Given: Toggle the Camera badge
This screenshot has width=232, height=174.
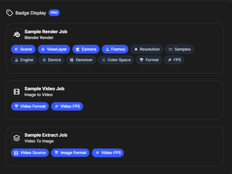Looking at the screenshot, I should 86,49.
